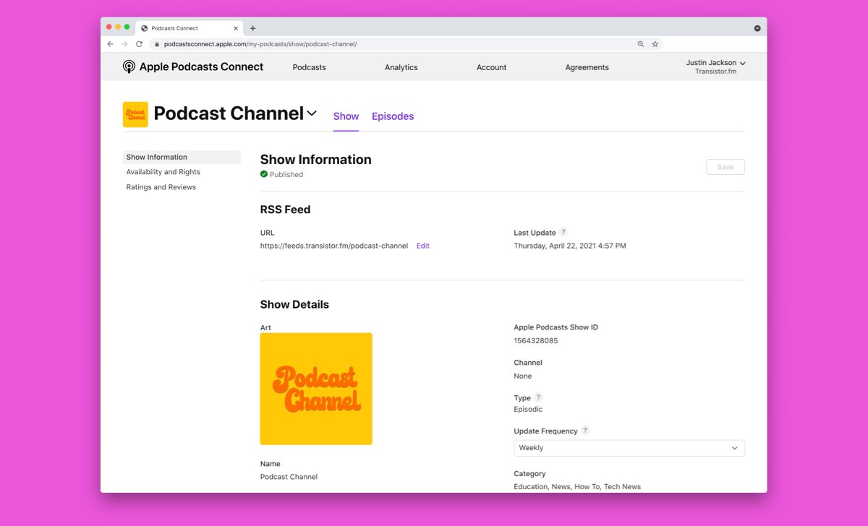Click the Last Update help question mark
The width and height of the screenshot is (868, 526).
[563, 232]
